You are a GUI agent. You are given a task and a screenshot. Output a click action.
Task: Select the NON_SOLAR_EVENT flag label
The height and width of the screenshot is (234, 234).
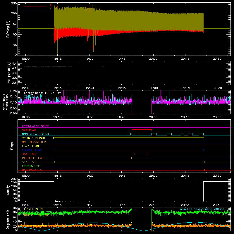pos(35,134)
